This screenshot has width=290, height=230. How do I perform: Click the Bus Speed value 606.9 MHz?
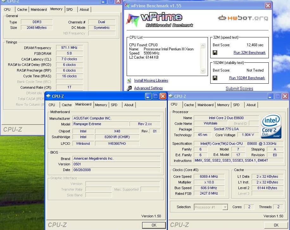coord(209,188)
